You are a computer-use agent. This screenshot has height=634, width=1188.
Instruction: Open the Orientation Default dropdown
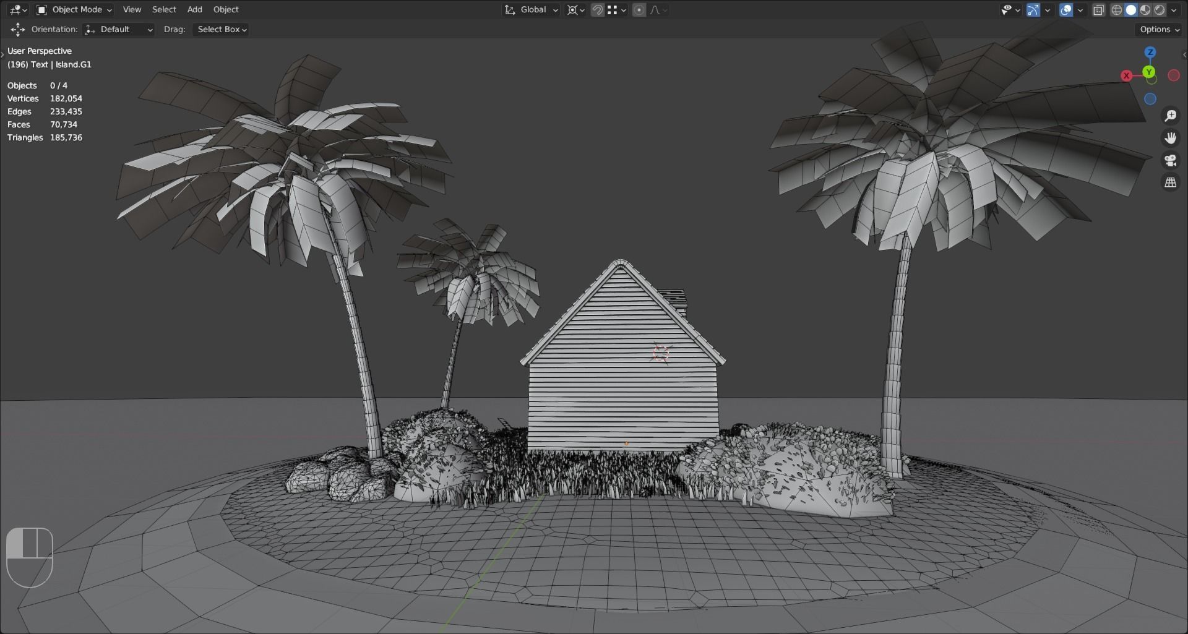[x=118, y=29]
